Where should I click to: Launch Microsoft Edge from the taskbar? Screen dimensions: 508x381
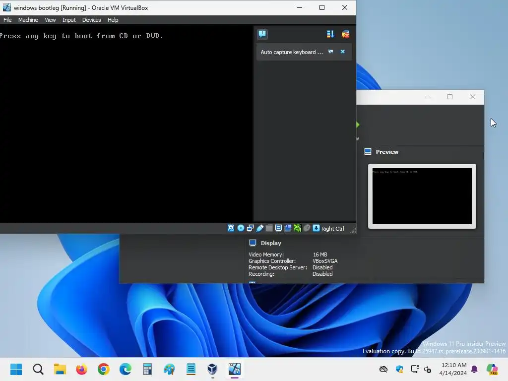click(126, 369)
